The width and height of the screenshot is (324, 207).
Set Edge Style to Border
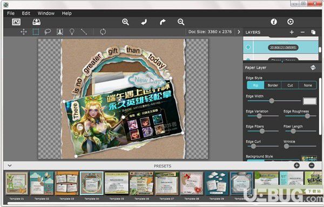tap(273, 85)
